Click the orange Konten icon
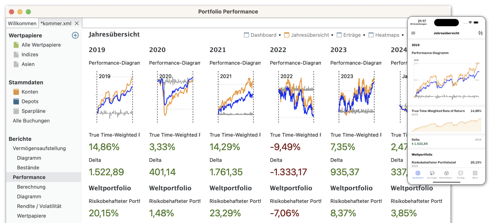 16,92
